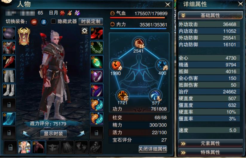
Task: Click the 关闭详细属性 button
Action: [x=153, y=149]
